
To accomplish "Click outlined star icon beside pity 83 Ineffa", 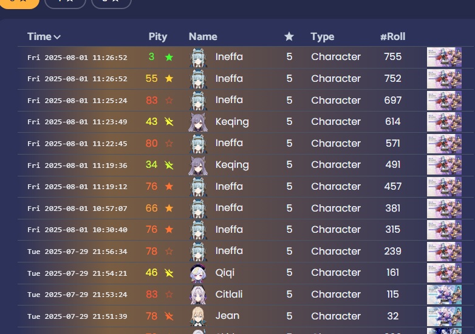I will tap(169, 100).
